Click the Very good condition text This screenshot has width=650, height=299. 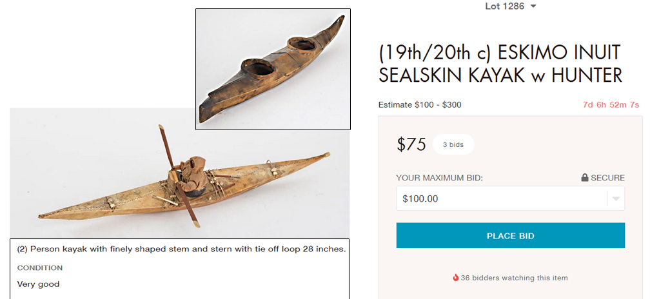[x=38, y=284]
